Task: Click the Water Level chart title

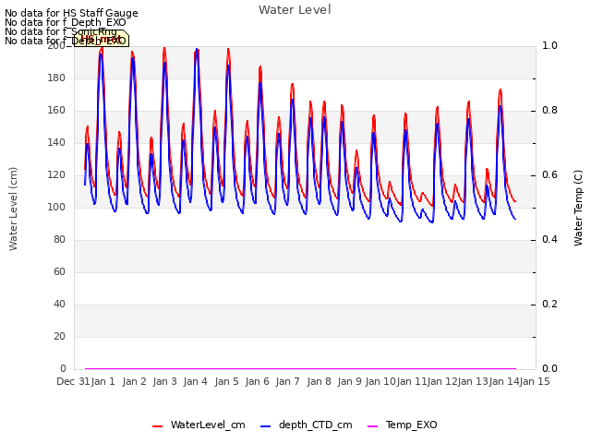Action: pyautogui.click(x=295, y=10)
